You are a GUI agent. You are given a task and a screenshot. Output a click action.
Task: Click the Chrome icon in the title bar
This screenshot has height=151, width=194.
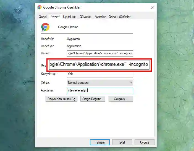click(x=40, y=7)
